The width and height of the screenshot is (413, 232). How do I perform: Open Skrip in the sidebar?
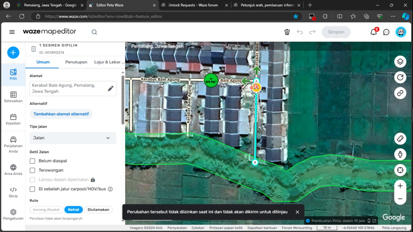[x=13, y=192]
